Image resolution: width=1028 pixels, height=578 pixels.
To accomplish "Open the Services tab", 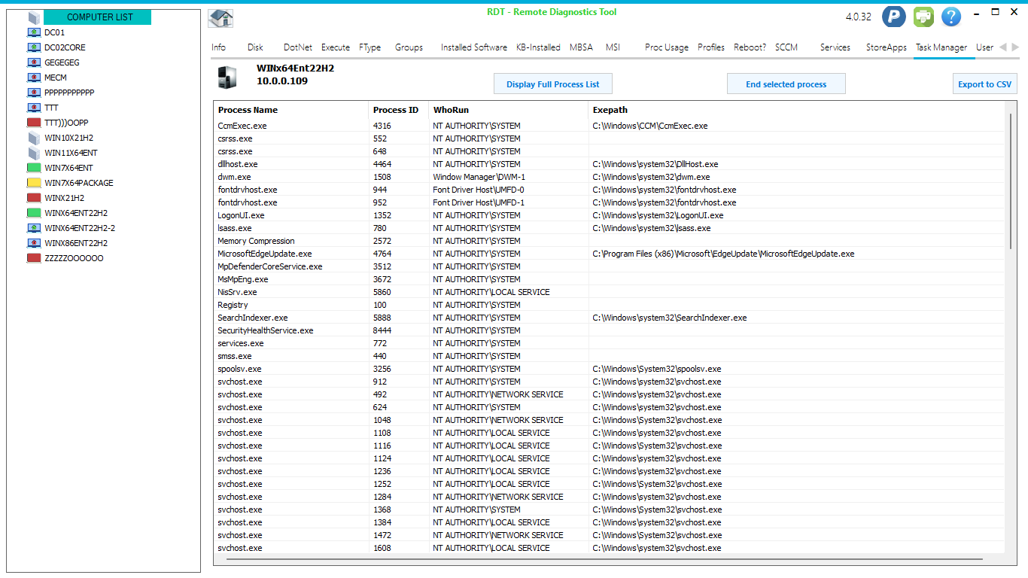I will coord(835,47).
